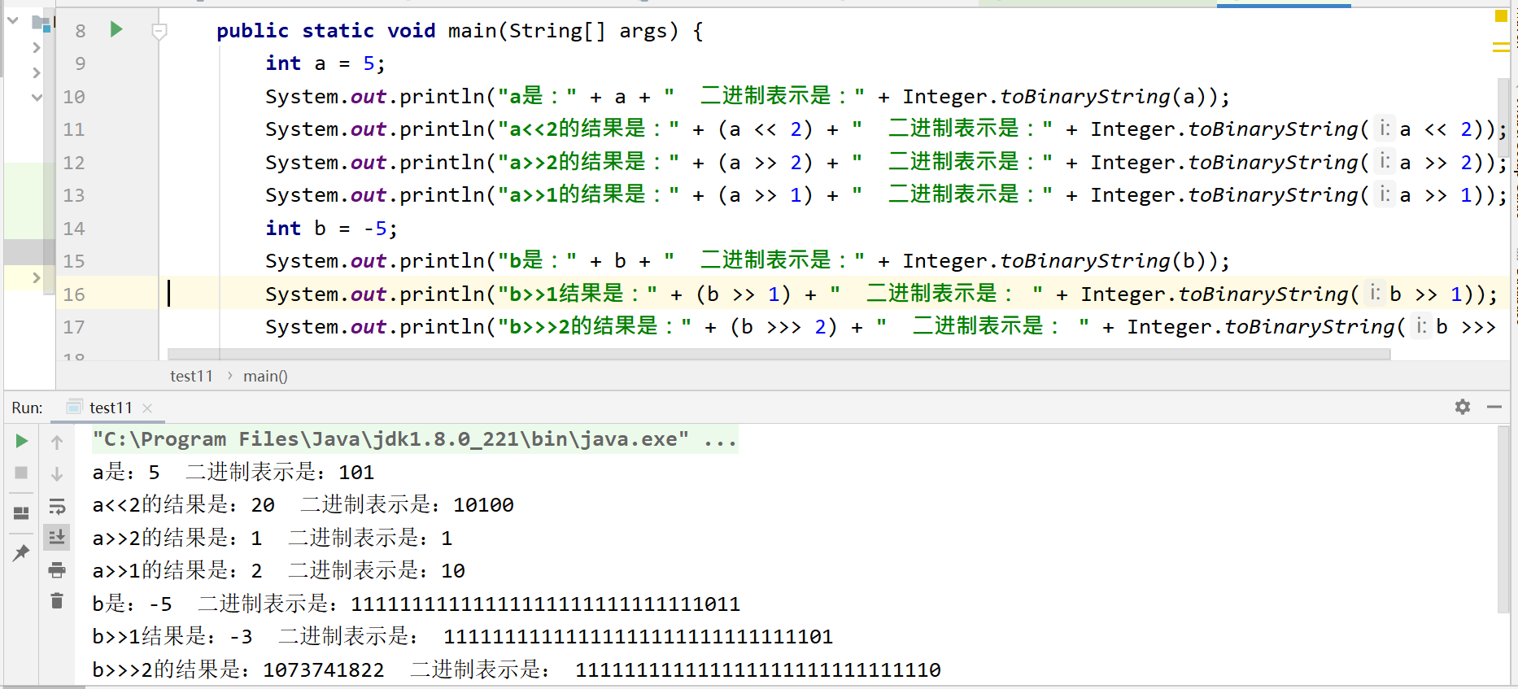Toggle soft-wrap for the console output
Screen dimensions: 1518x689
(x=57, y=507)
